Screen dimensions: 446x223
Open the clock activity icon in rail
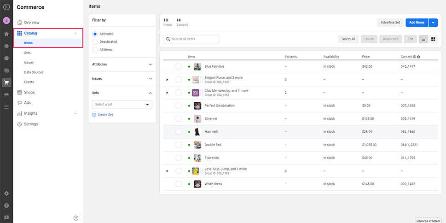[x=6, y=46]
